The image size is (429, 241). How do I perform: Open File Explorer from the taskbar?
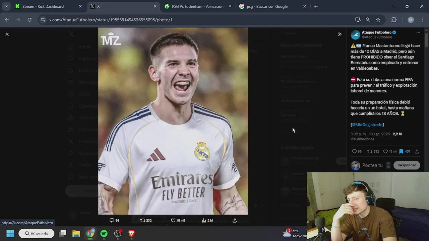76,233
